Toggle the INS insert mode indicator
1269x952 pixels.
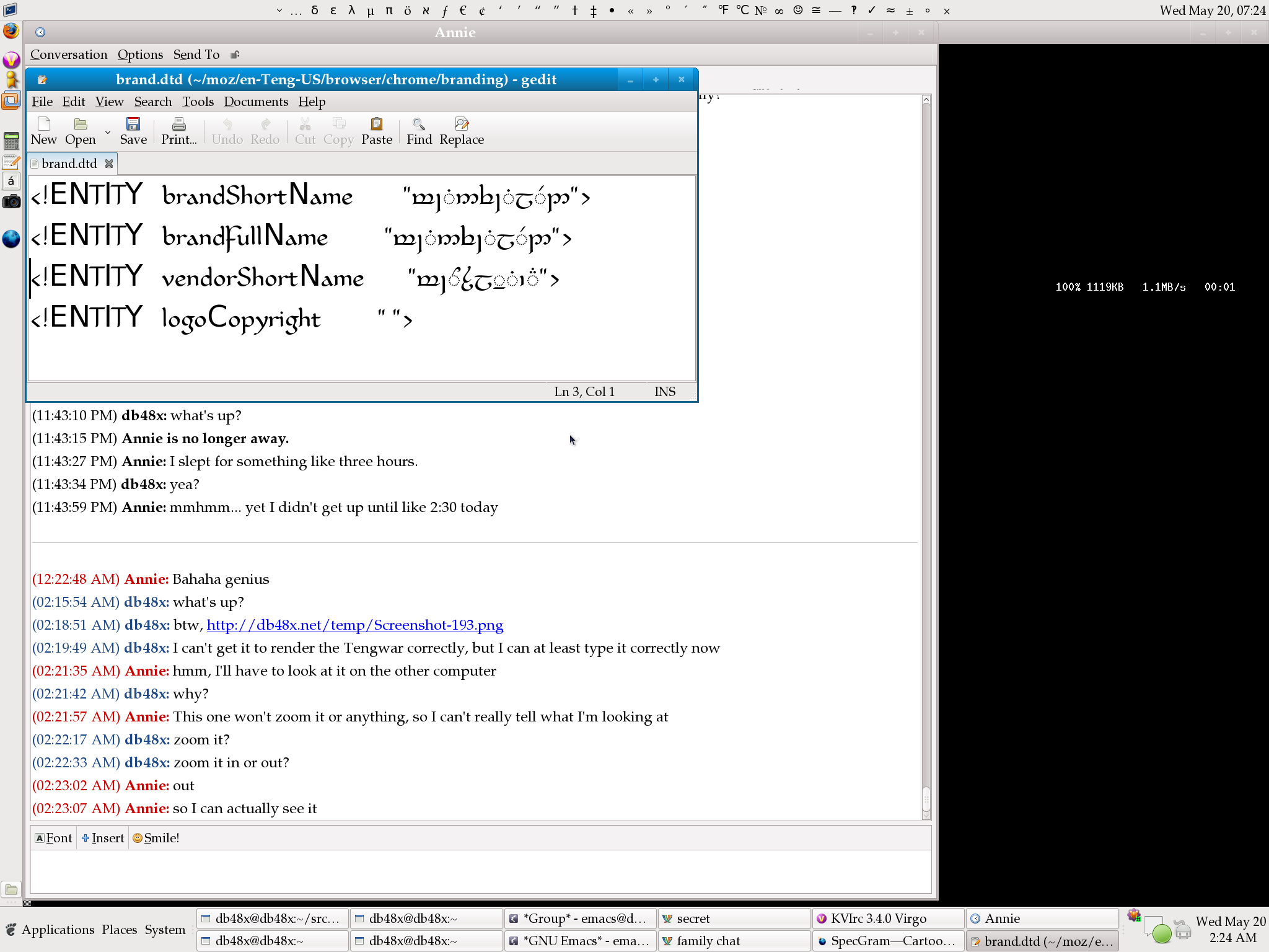[665, 392]
